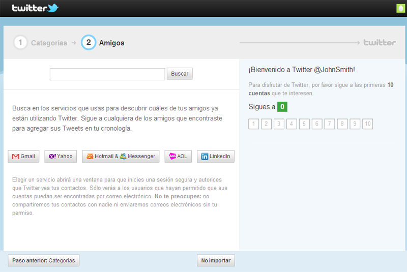This screenshot has height=272, width=407.
Task: Click the greyed twitter logo at progress end
Action: click(380, 43)
